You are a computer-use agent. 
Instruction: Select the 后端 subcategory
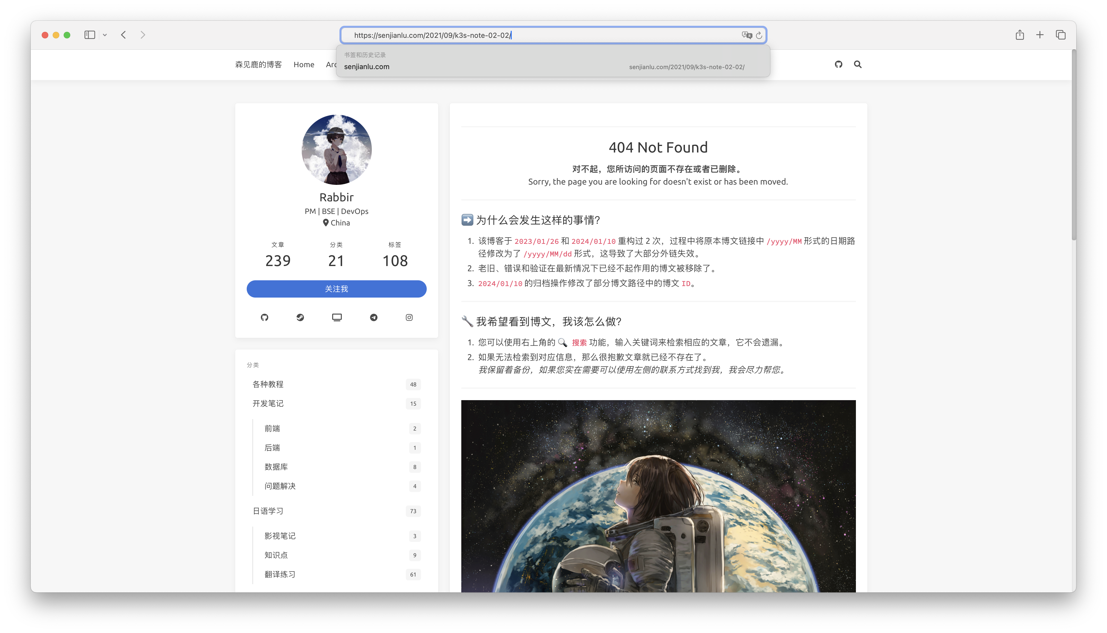pyautogui.click(x=342, y=448)
